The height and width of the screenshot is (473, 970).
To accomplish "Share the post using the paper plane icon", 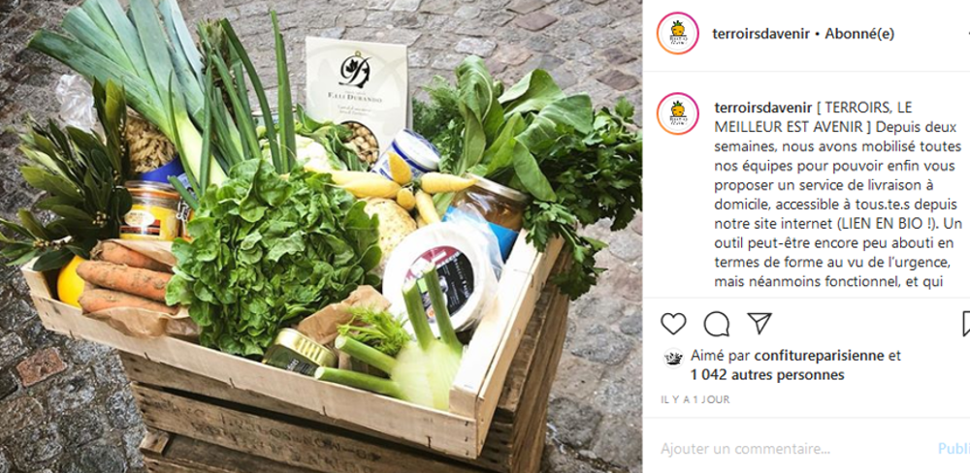I will (760, 323).
